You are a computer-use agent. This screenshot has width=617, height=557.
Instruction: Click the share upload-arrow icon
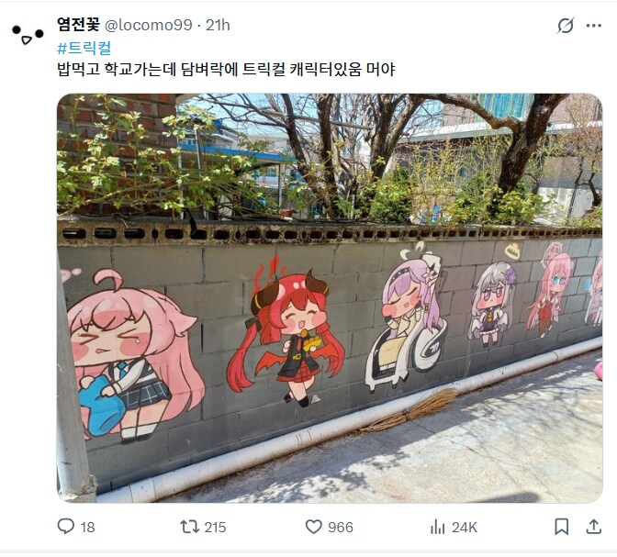tap(593, 527)
